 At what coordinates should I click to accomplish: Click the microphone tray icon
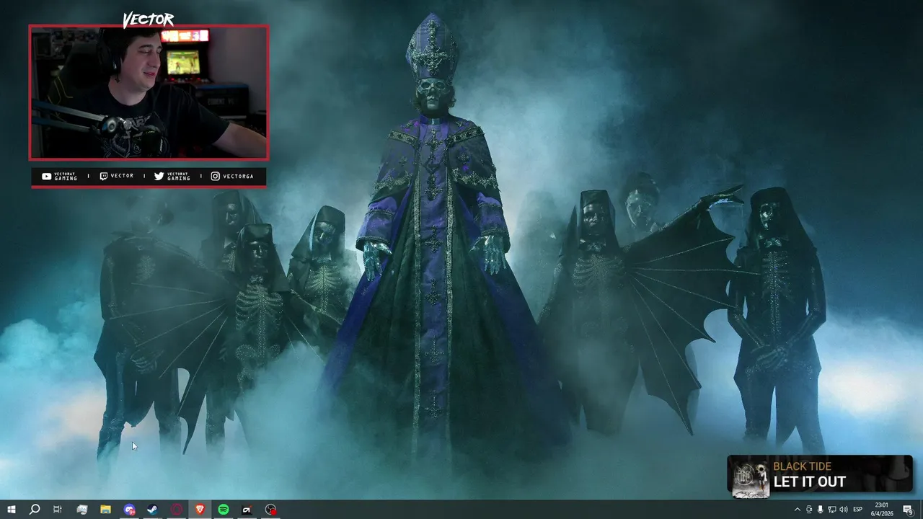pos(821,510)
